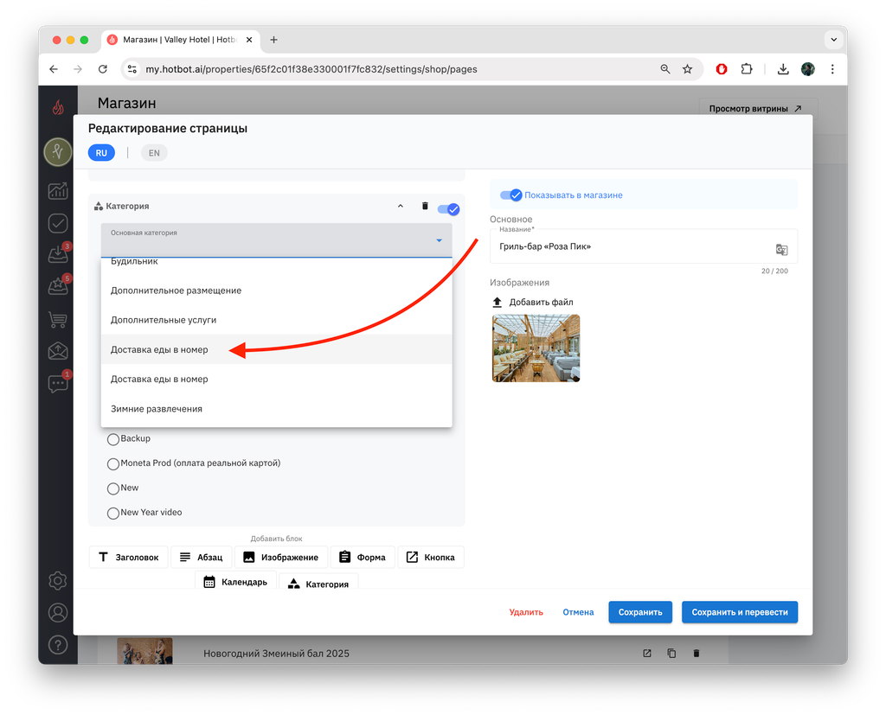Choose the second Доставка еды в номер option
Screen dimensions: 886x715
point(276,379)
